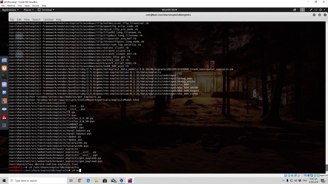Open Terminal icon in the Kali dock

(x=4, y=76)
